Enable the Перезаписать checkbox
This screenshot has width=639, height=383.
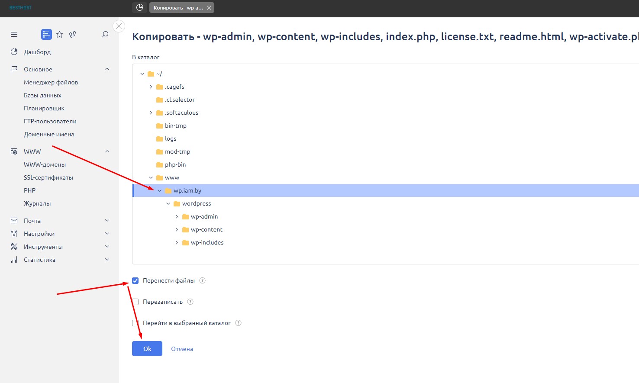(x=136, y=302)
